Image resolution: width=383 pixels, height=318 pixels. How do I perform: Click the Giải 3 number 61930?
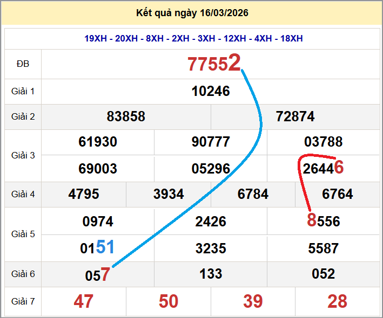98,142
